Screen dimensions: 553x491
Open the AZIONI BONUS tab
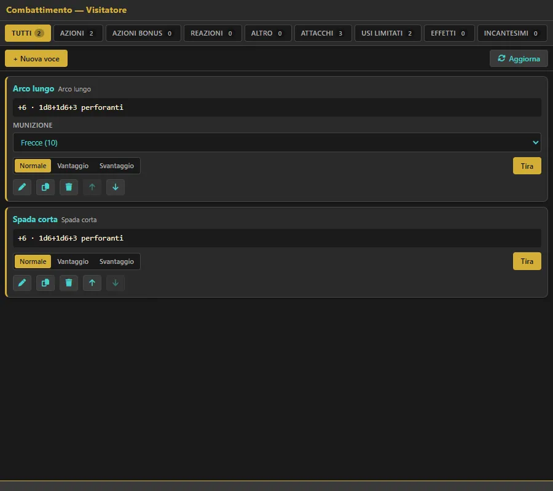point(143,33)
